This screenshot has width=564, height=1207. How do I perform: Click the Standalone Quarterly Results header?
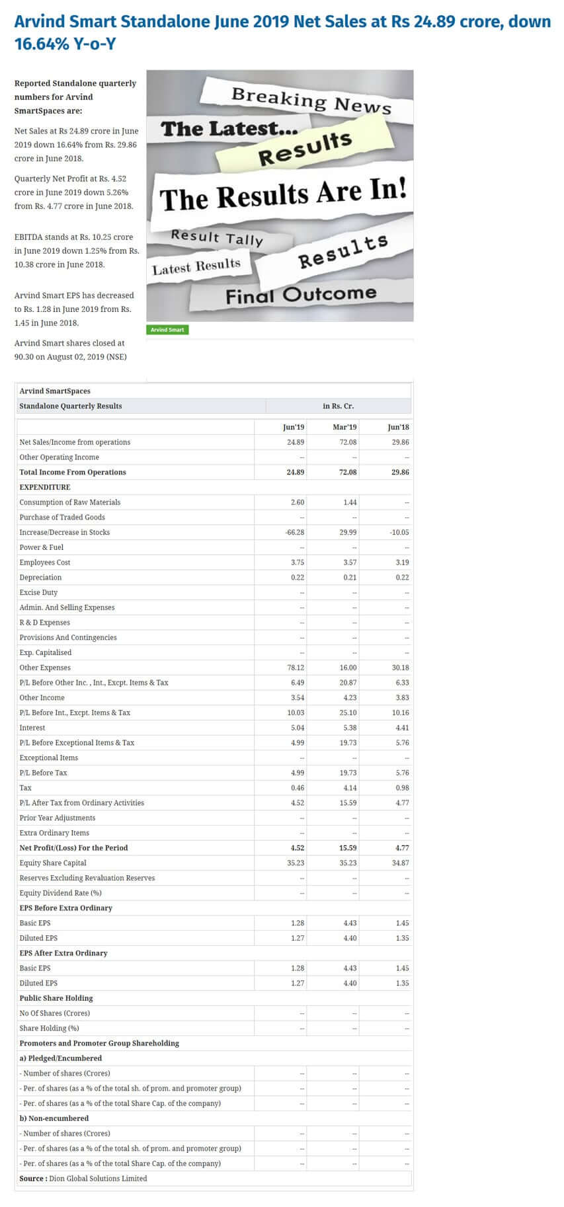[71, 406]
